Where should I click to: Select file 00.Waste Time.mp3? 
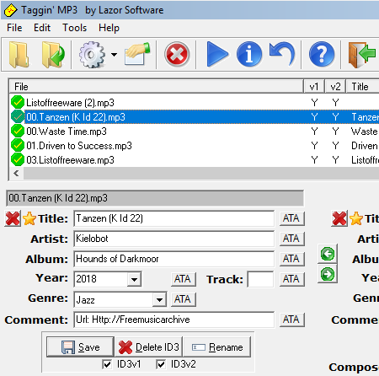(67, 132)
